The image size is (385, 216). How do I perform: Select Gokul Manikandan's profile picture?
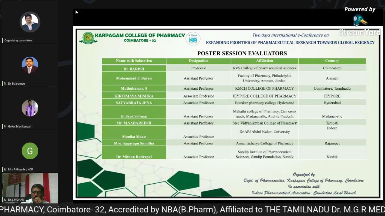pyautogui.click(x=30, y=108)
